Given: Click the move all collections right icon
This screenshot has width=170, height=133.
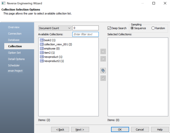Looking at the screenshot, I should point(103,71).
